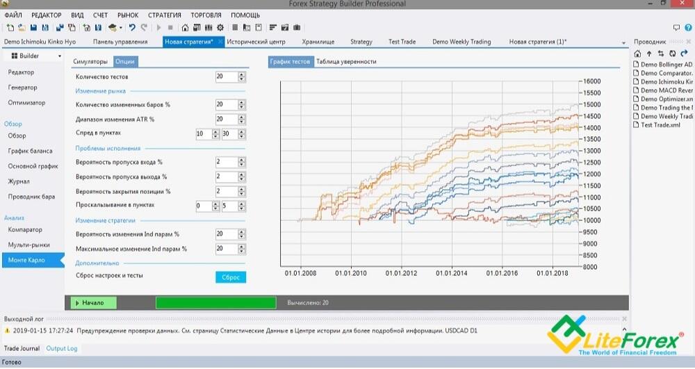This screenshot has width=695, height=369.
Task: Open the Demo Weekly Trading tab
Action: pos(461,42)
